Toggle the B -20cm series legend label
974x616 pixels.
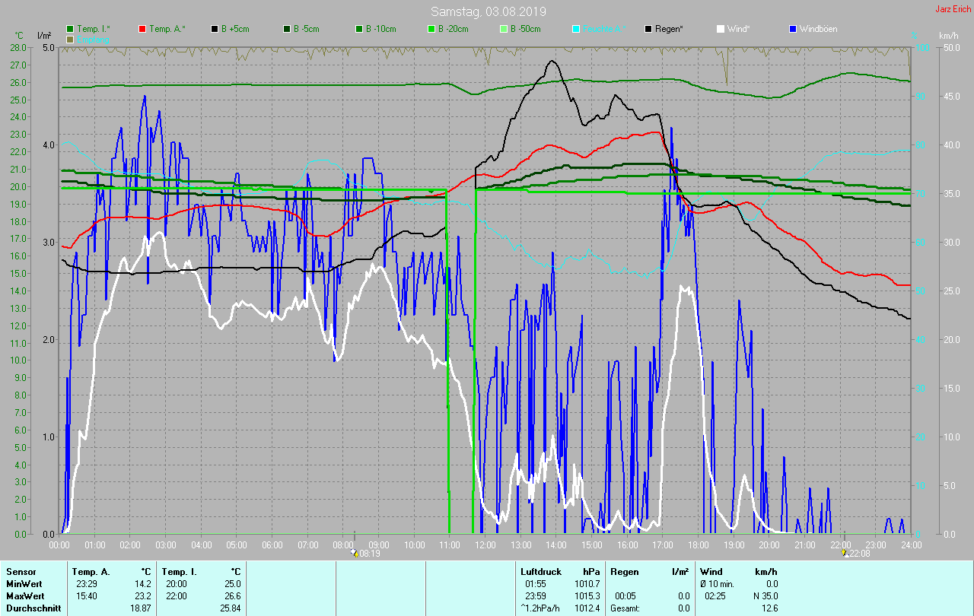coord(453,29)
